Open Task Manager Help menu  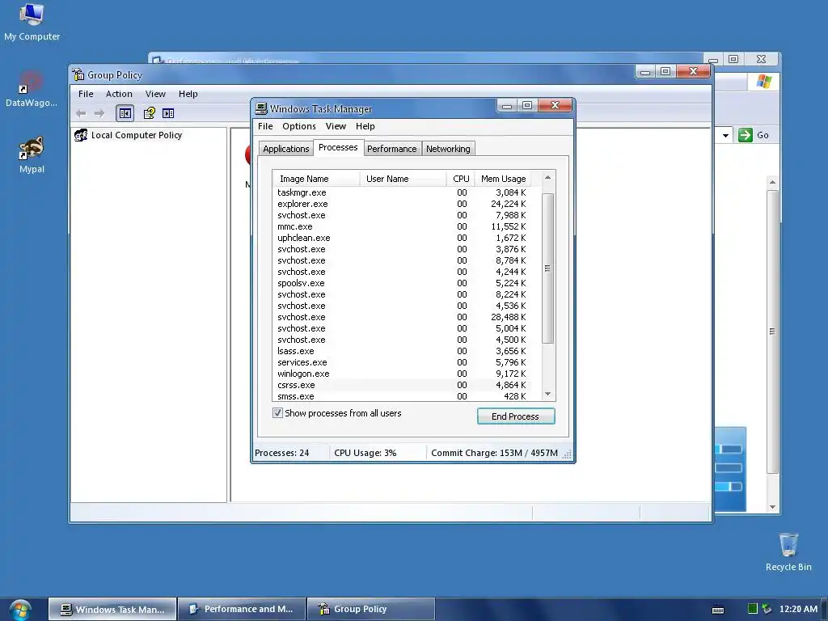365,126
